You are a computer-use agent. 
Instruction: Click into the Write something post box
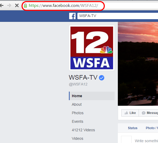tap(146, 141)
